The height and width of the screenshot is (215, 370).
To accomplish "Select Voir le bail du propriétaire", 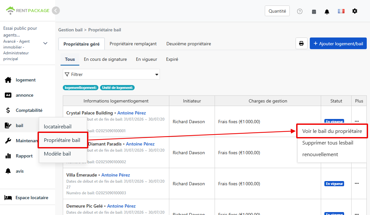I will coord(332,131).
